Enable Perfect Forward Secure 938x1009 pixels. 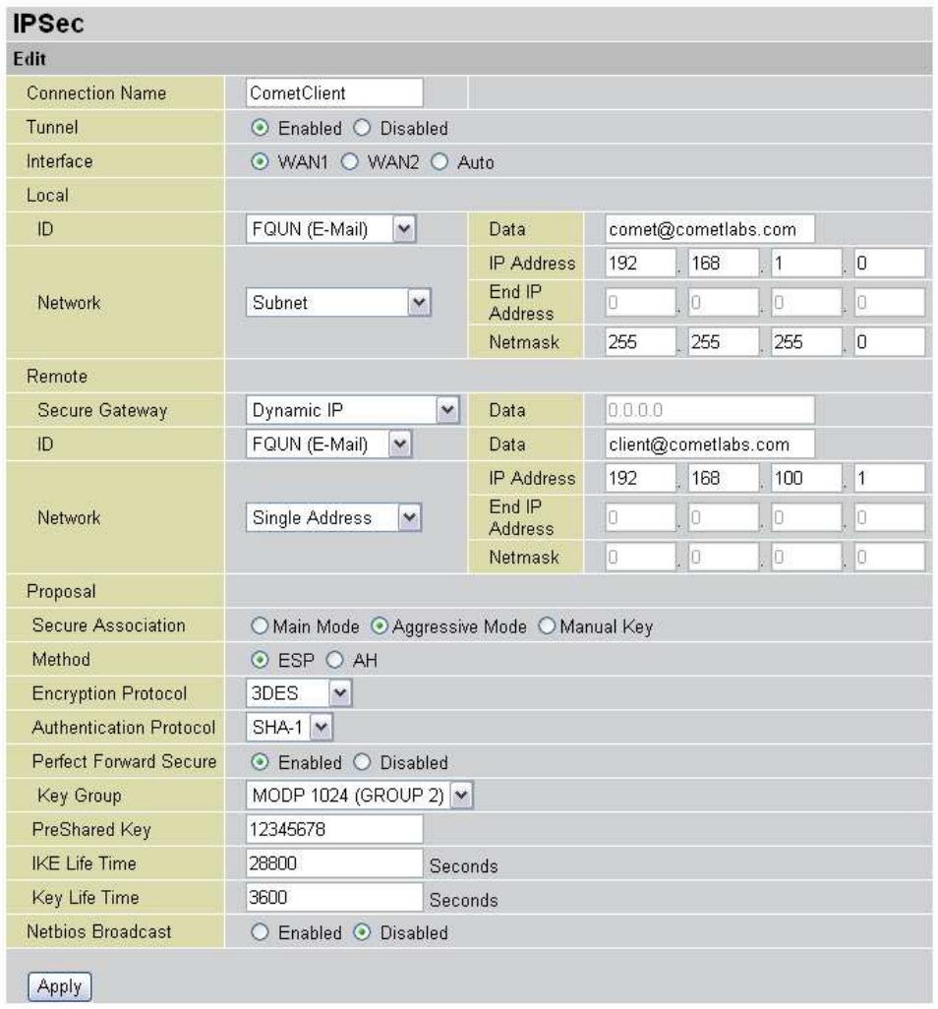(x=260, y=762)
